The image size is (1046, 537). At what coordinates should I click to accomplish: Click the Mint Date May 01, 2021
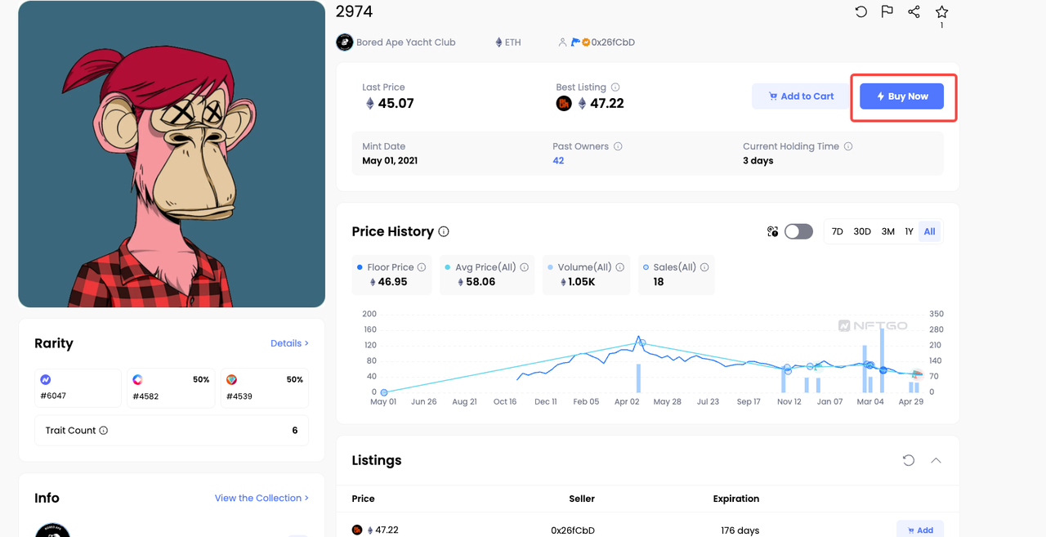pos(390,160)
